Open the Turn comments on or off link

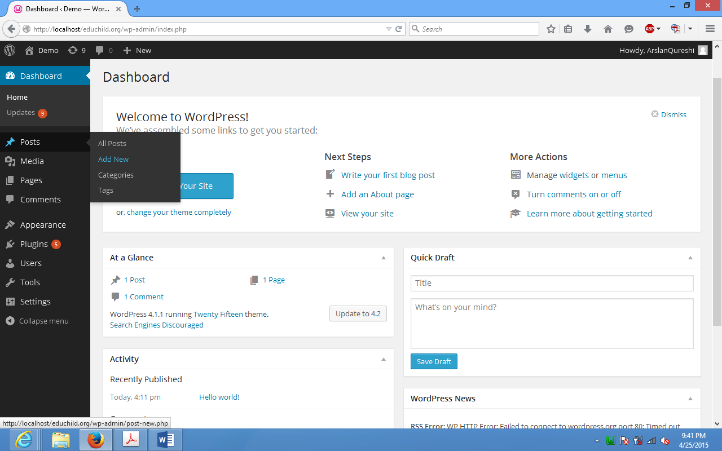pyautogui.click(x=574, y=194)
